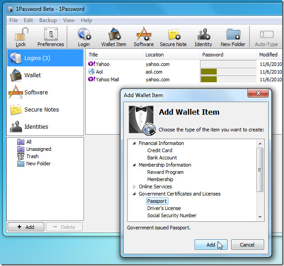The width and height of the screenshot is (284, 266).
Task: Select Passport item type
Action: click(157, 201)
